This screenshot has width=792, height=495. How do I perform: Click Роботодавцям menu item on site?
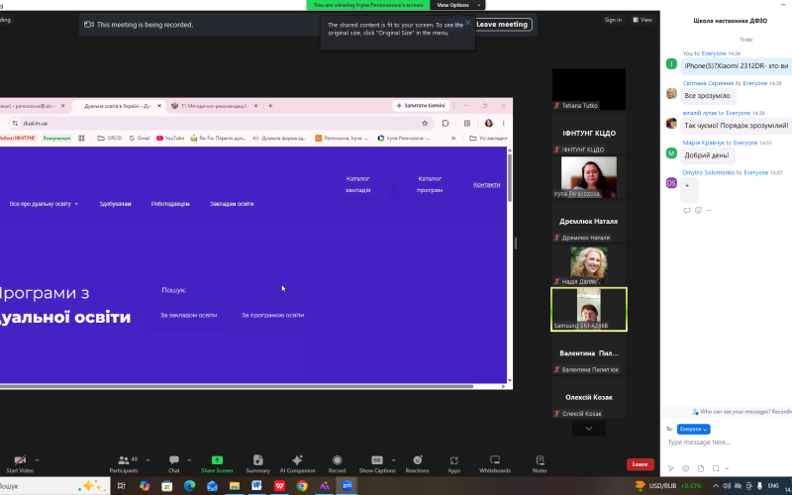click(x=170, y=204)
